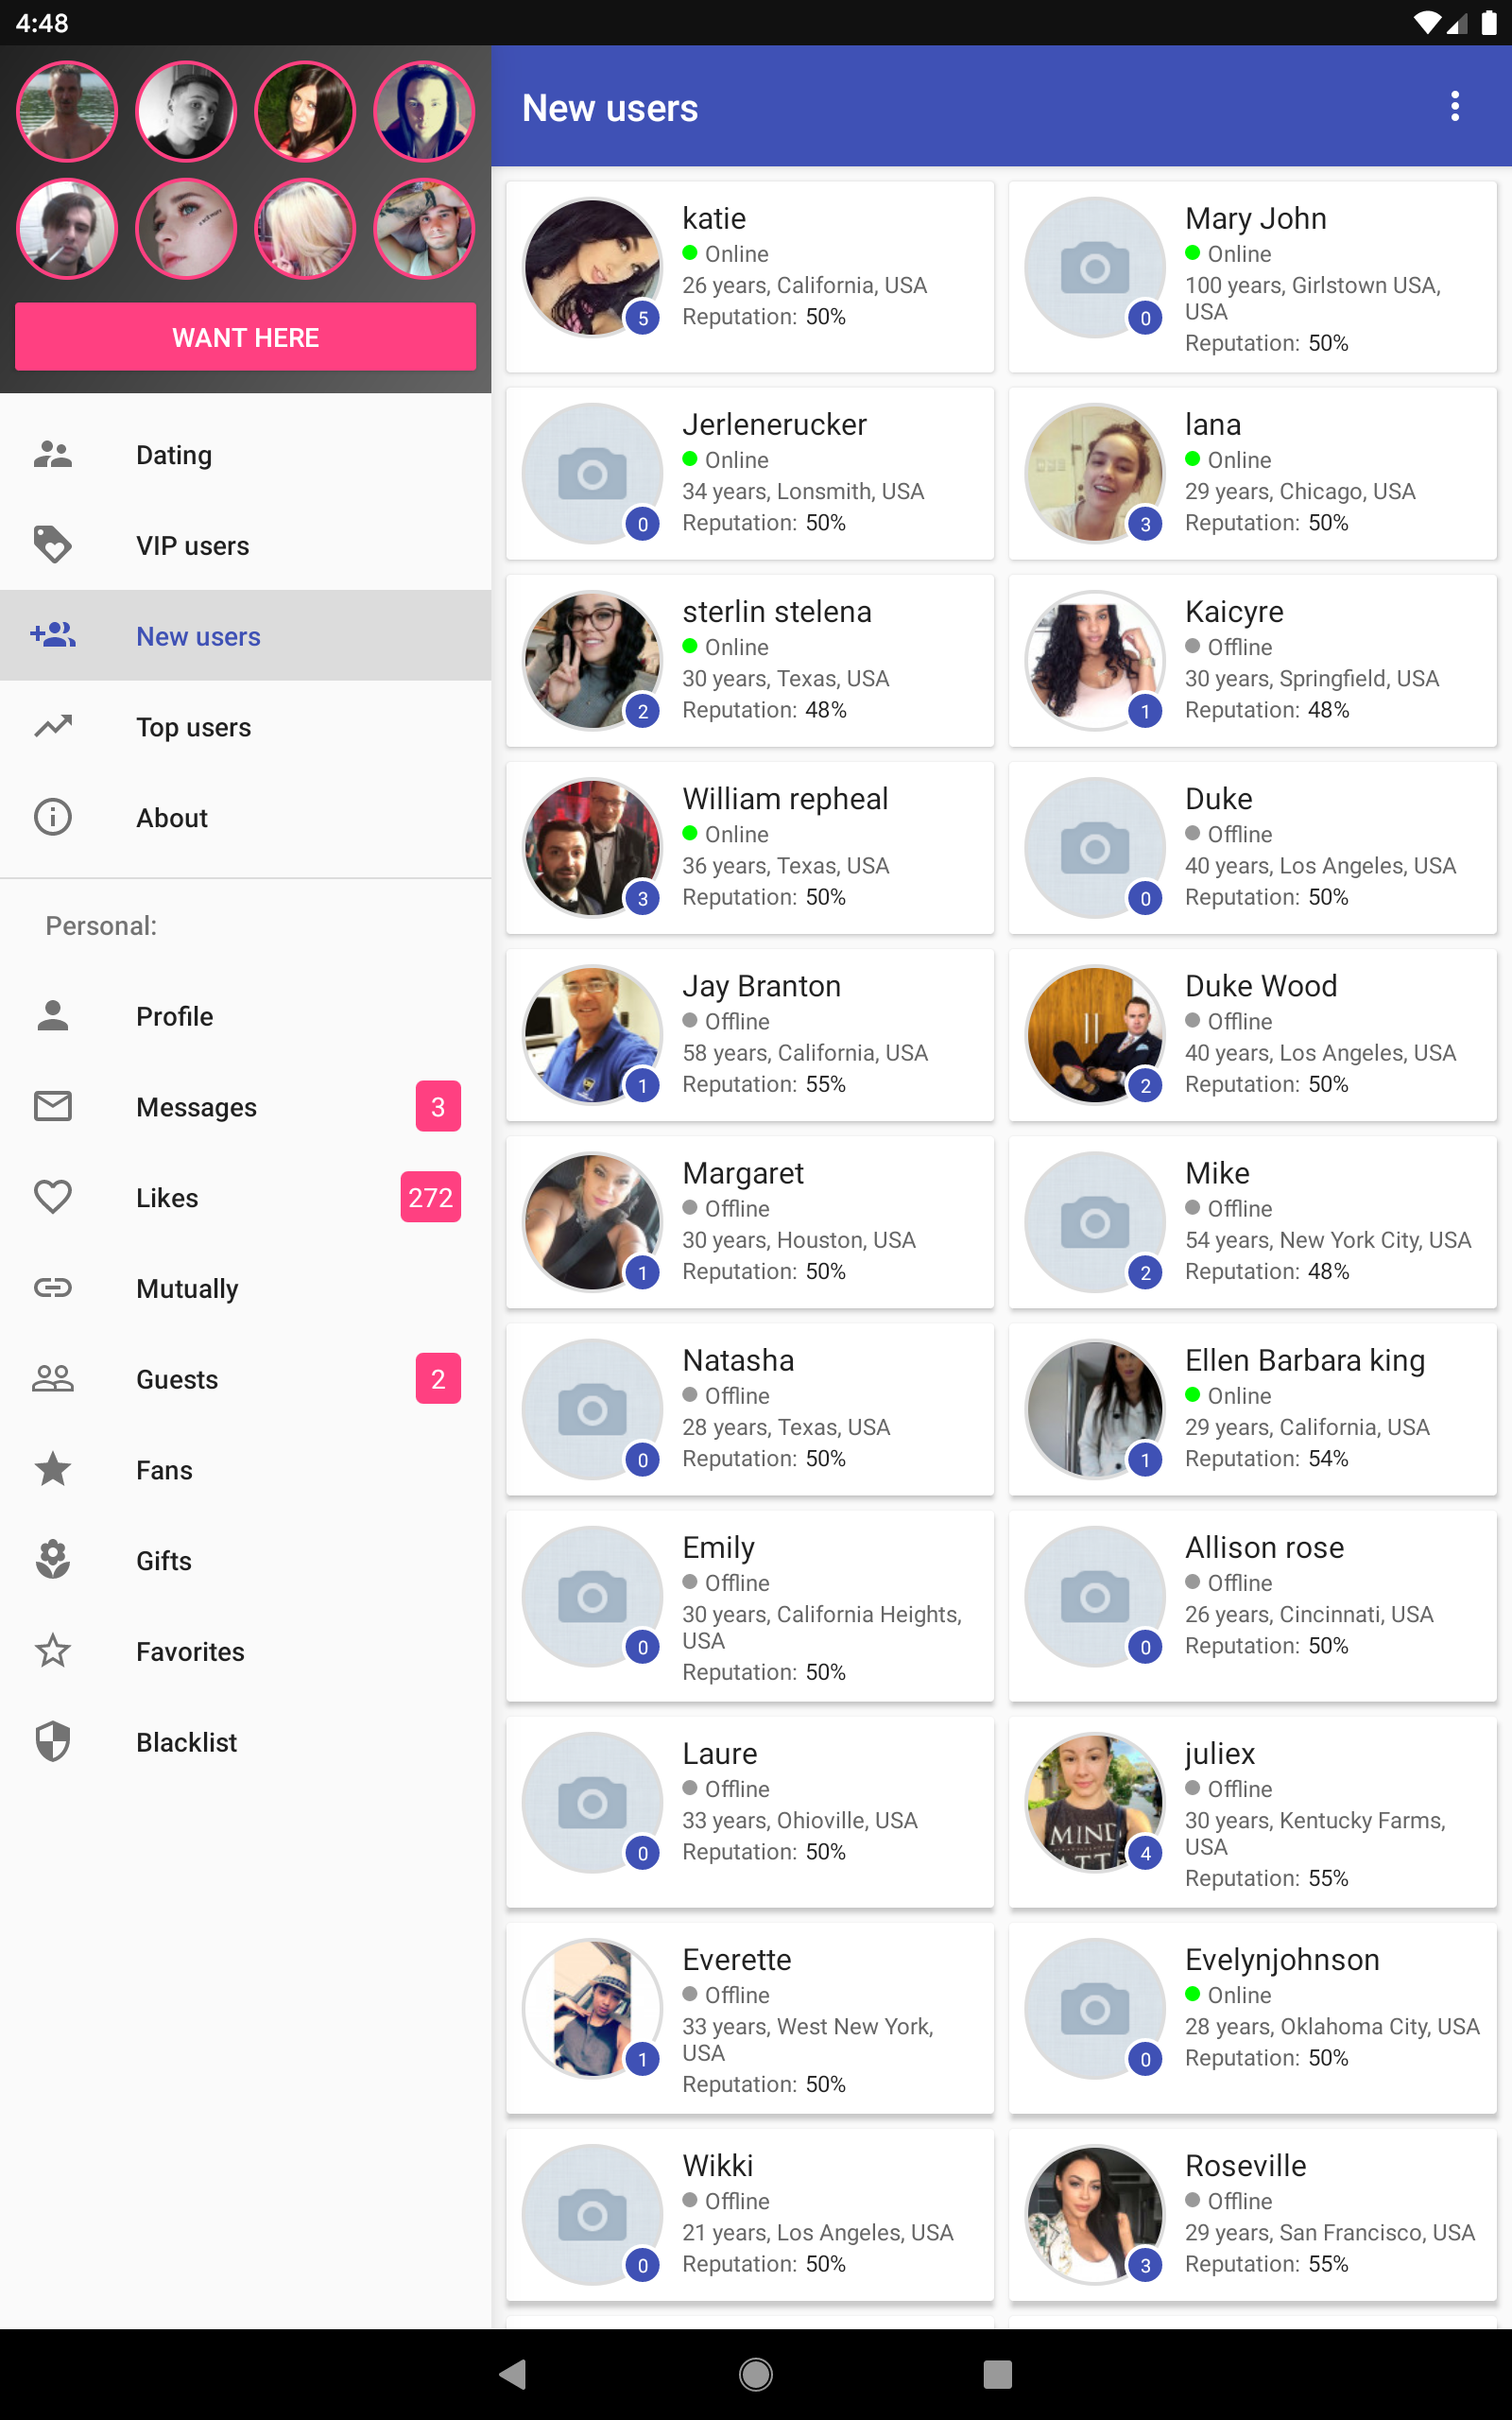Click the Favorites star outline icon
This screenshot has height=2420, width=1512.
click(53, 1651)
